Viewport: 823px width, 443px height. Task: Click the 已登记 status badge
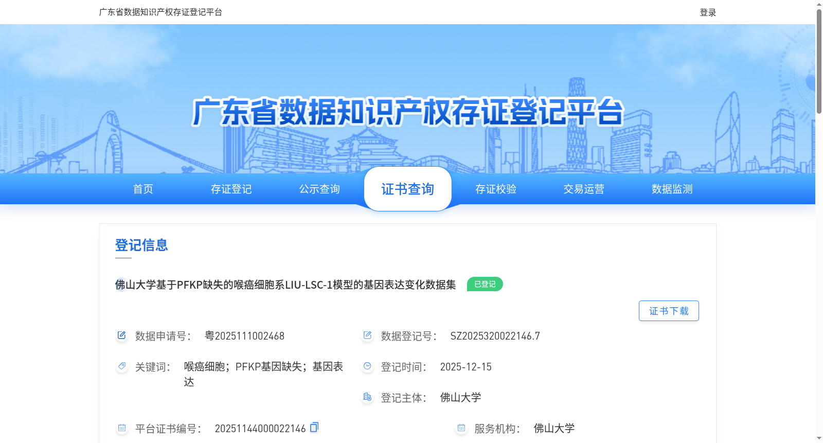click(485, 284)
